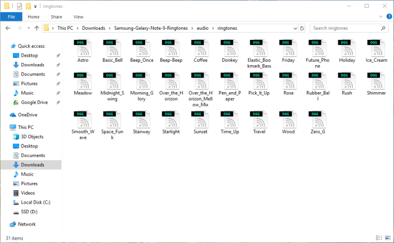Refresh the ringtones folder view
This screenshot has height=243, width=394.
[x=303, y=28]
